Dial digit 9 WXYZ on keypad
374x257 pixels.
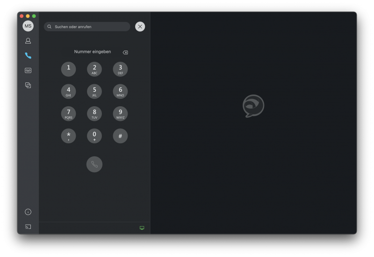point(120,113)
